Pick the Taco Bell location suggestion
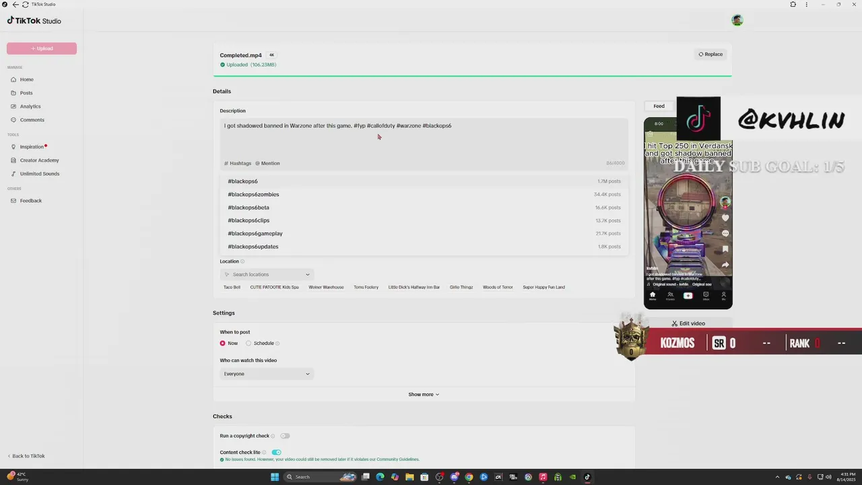862x485 pixels. tap(232, 288)
